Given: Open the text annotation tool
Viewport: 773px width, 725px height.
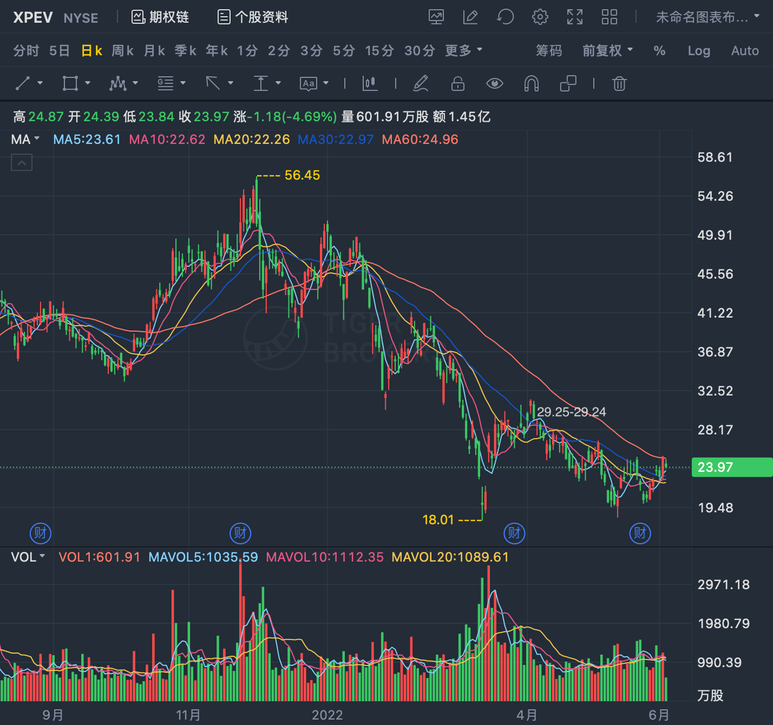Looking at the screenshot, I should (308, 83).
